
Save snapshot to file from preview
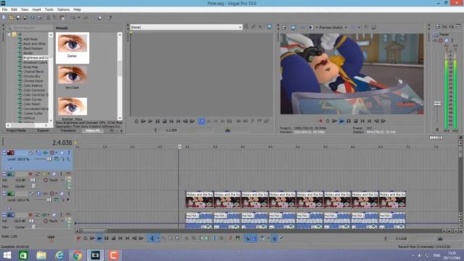click(x=374, y=28)
